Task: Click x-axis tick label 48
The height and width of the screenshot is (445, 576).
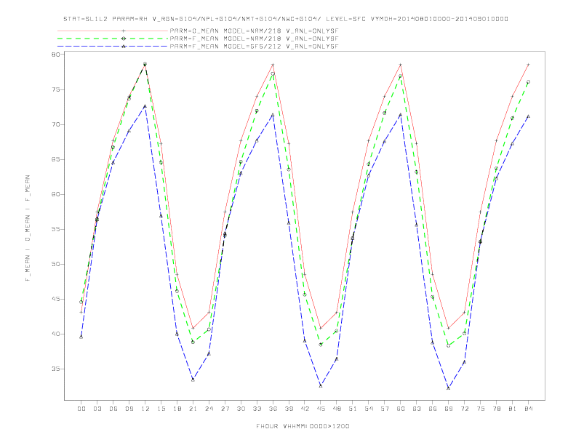Action: pos(337,409)
